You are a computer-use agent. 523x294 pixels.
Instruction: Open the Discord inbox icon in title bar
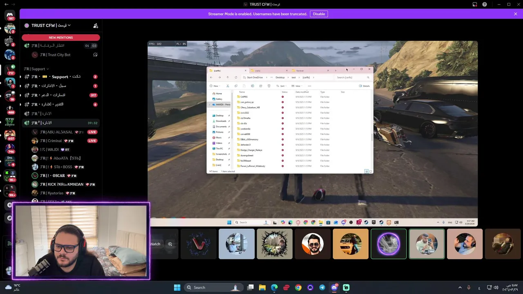click(475, 4)
